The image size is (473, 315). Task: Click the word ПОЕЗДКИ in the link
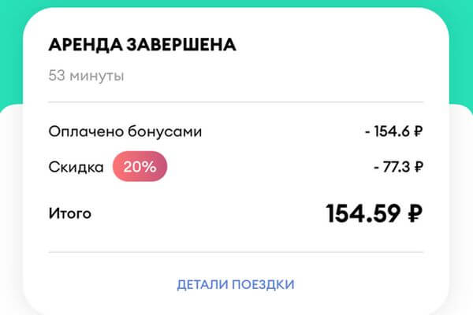[x=264, y=283]
